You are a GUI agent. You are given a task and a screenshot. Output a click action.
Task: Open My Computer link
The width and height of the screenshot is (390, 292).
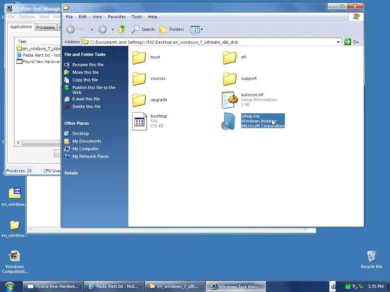coord(85,149)
